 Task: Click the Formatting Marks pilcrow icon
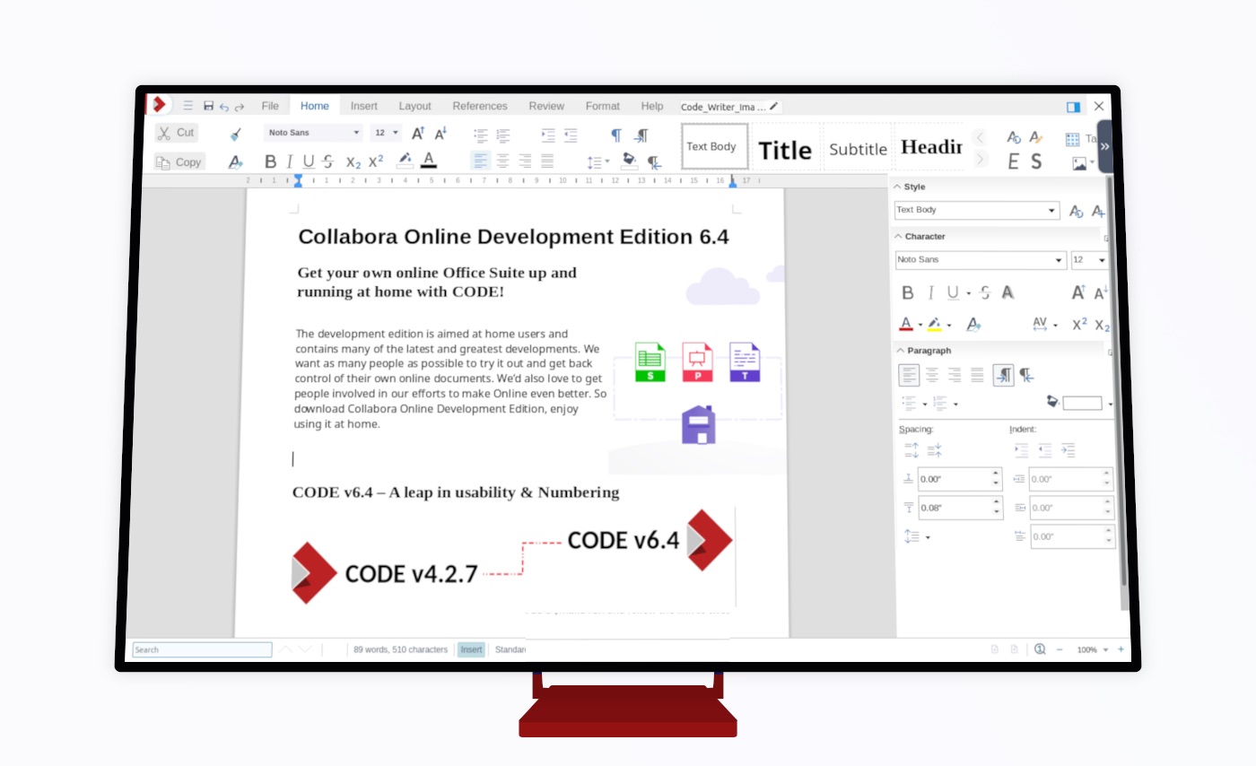click(x=615, y=135)
